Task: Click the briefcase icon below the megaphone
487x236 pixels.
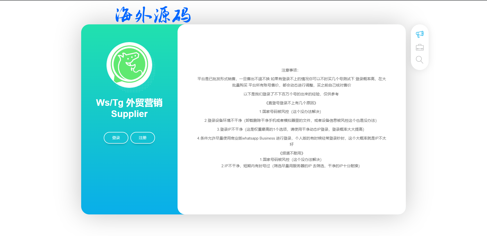Action: (x=420, y=47)
